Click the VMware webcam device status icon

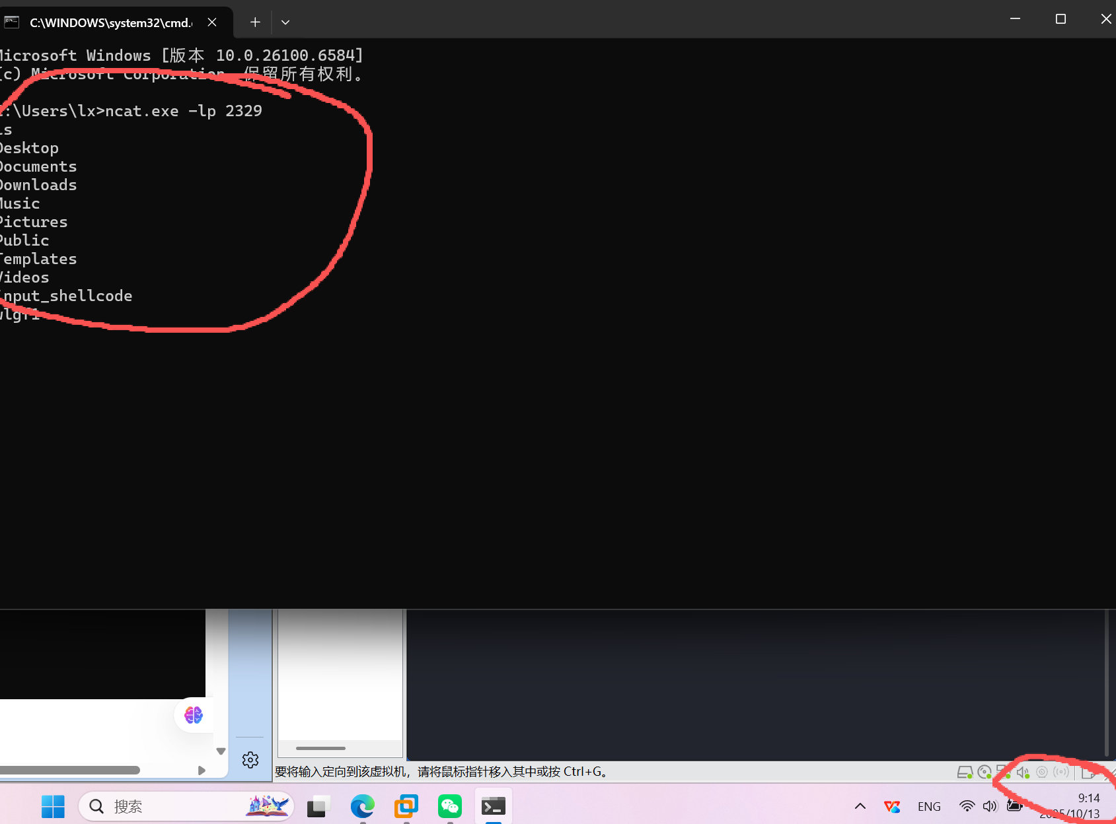[x=1042, y=772]
